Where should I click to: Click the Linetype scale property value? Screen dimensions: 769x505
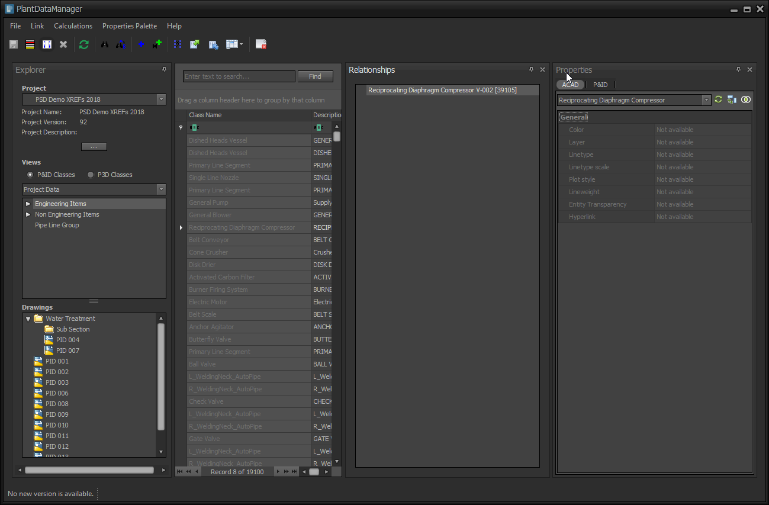pyautogui.click(x=703, y=167)
